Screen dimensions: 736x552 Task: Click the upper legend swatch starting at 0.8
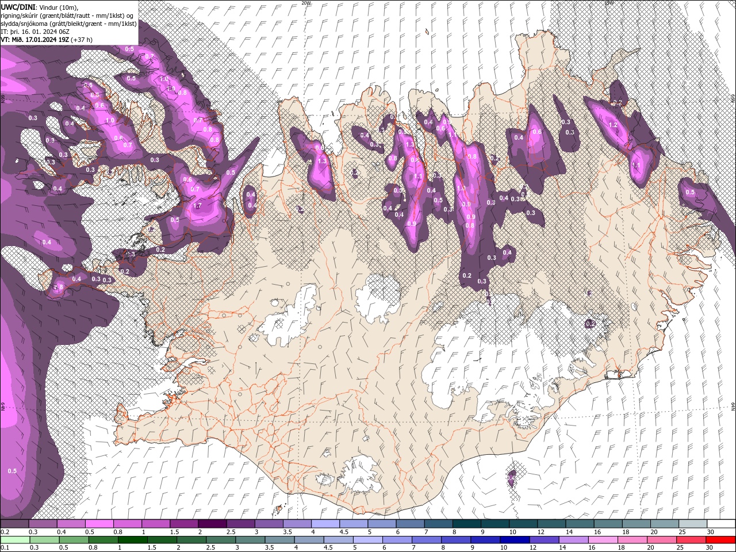click(128, 524)
